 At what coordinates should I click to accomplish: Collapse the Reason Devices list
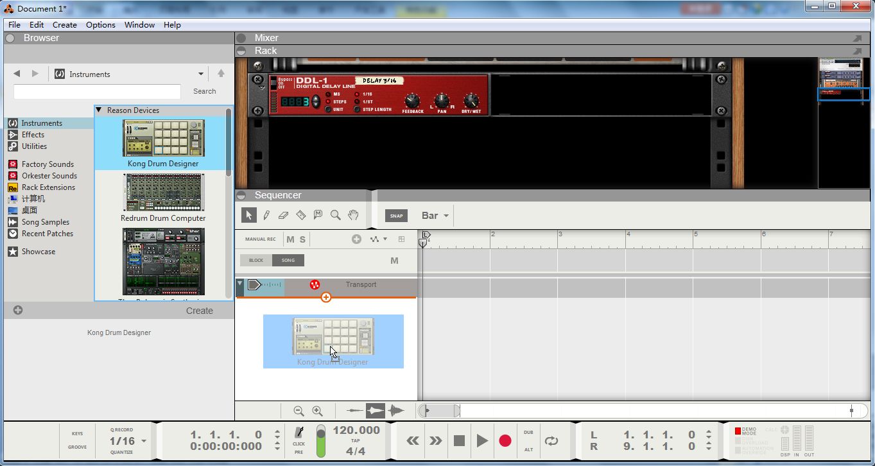[99, 110]
